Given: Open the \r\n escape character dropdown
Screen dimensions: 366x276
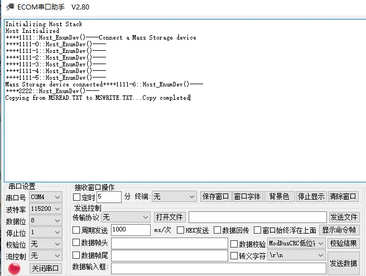Looking at the screenshot, I should click(296, 255).
